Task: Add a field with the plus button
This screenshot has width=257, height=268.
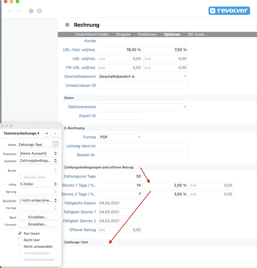Action: (47, 133)
